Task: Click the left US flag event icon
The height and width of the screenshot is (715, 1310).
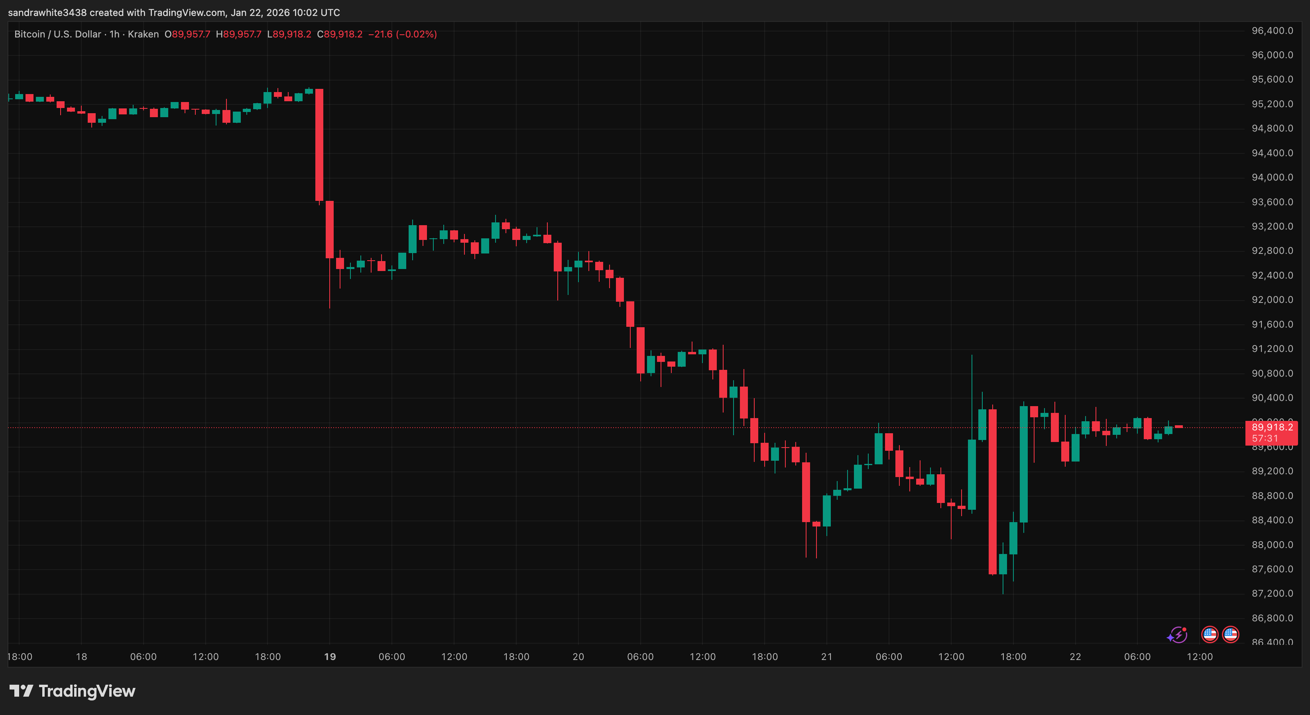Action: [1209, 634]
